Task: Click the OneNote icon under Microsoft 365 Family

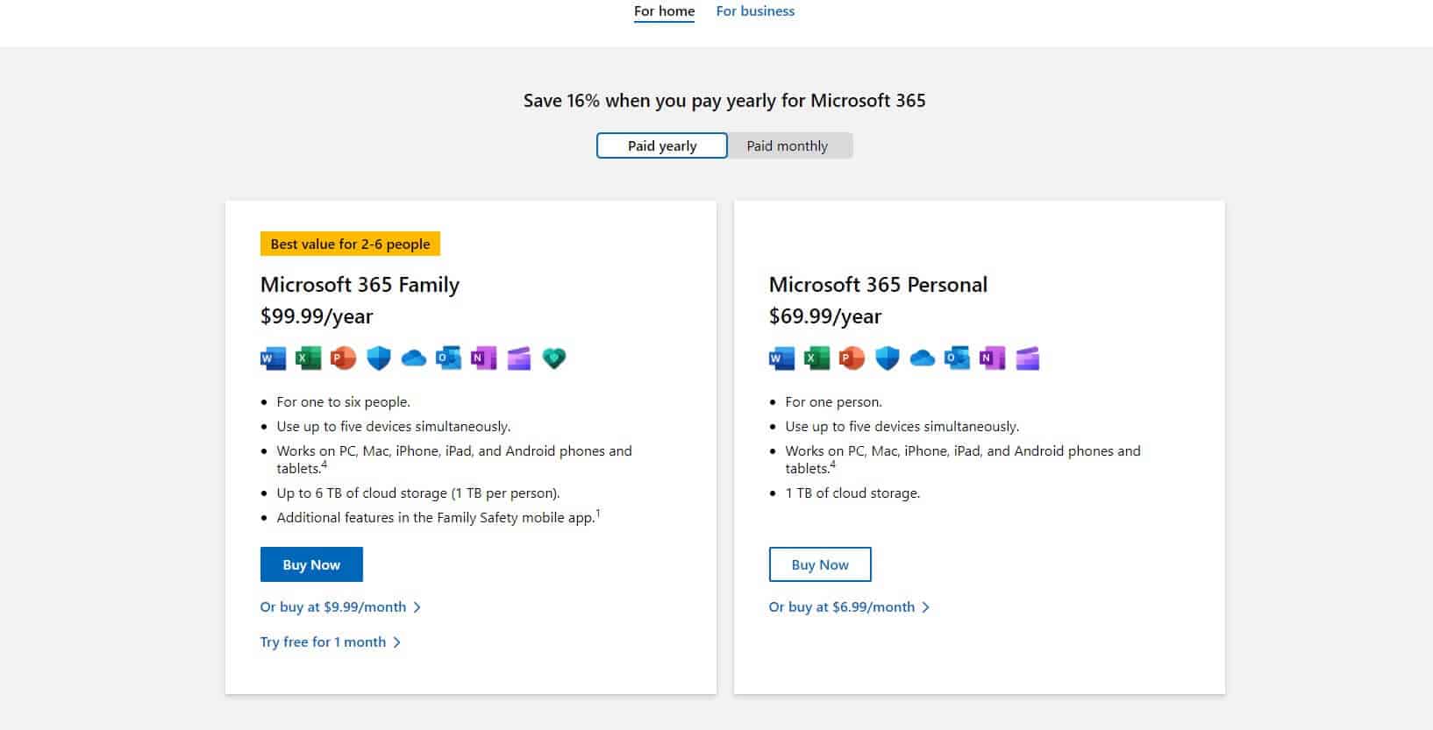Action: 483,358
